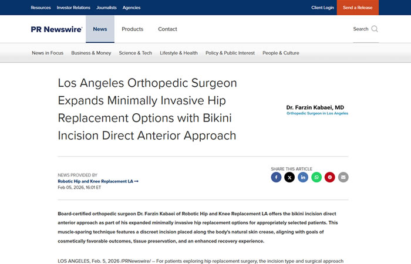This screenshot has height=264, width=411.
Task: Share the article on LinkedIn
Action: click(x=303, y=177)
